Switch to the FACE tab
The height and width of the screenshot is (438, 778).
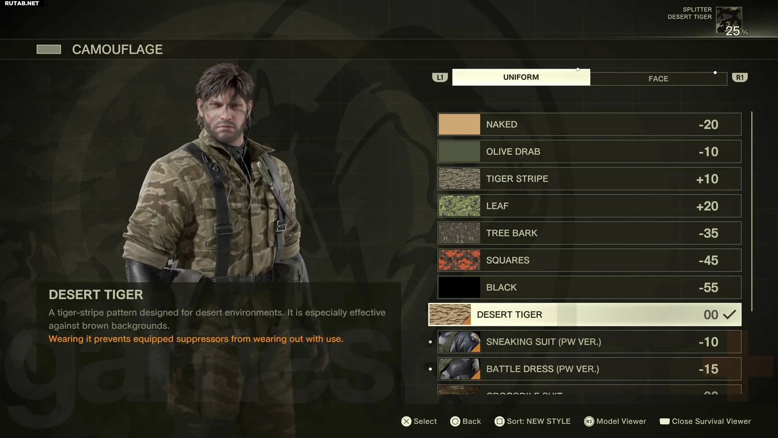(658, 79)
